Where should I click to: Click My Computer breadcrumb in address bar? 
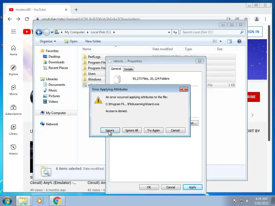[75, 32]
